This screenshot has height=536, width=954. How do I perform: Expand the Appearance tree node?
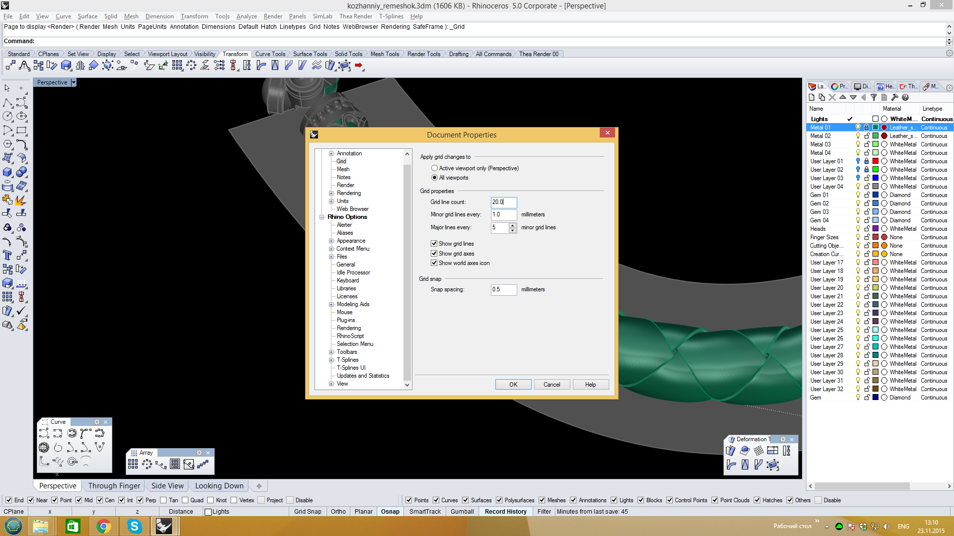coord(331,241)
